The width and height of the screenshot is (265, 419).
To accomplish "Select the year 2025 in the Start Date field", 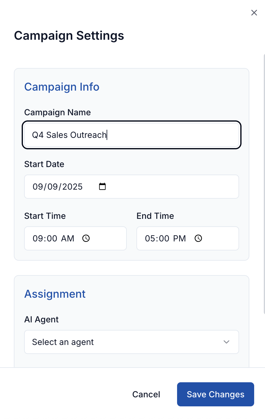I will (x=72, y=187).
